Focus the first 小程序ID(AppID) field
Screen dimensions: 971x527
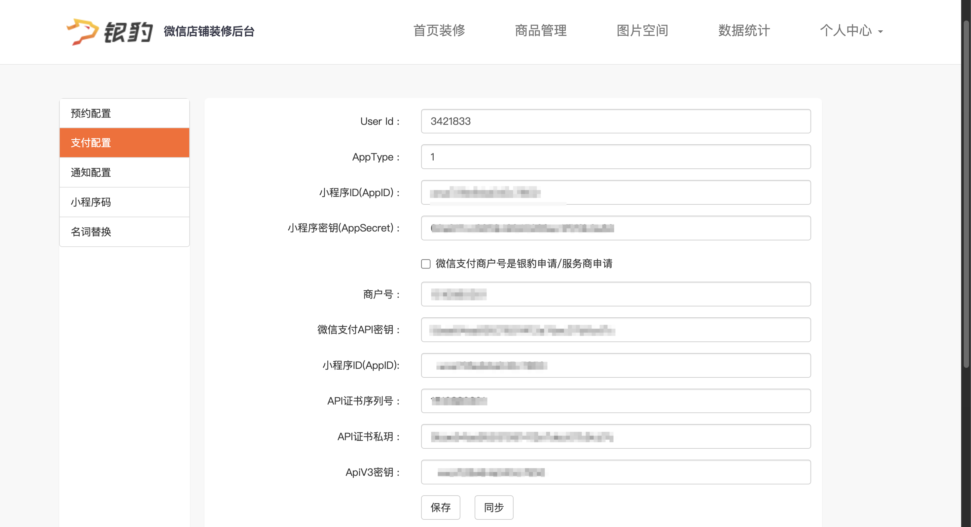[x=616, y=193]
